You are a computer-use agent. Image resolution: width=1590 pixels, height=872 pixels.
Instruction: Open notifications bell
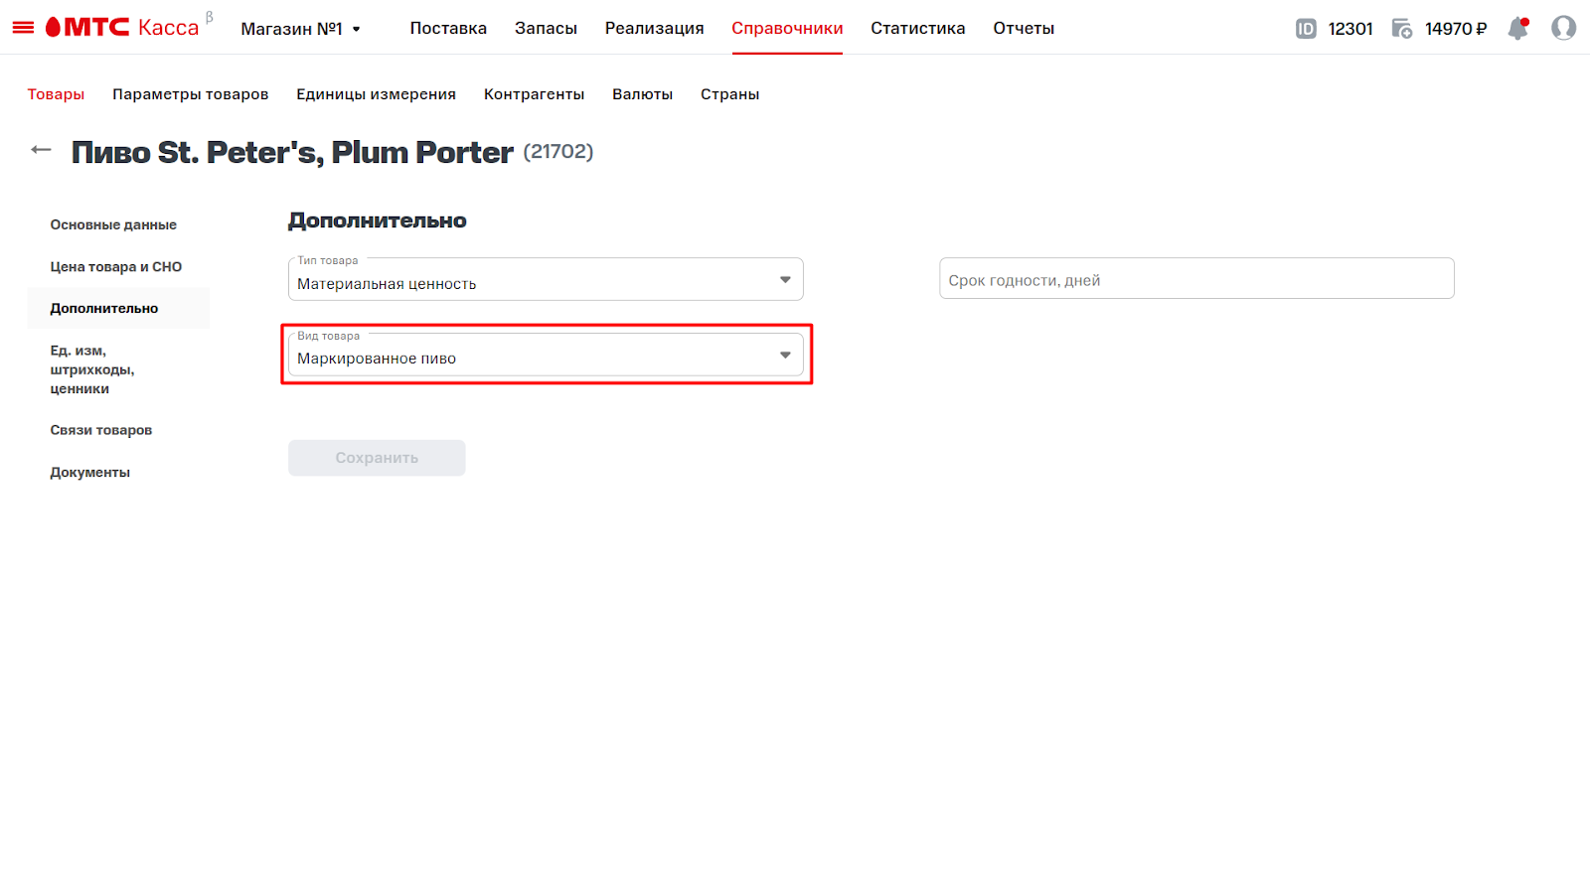tap(1517, 28)
